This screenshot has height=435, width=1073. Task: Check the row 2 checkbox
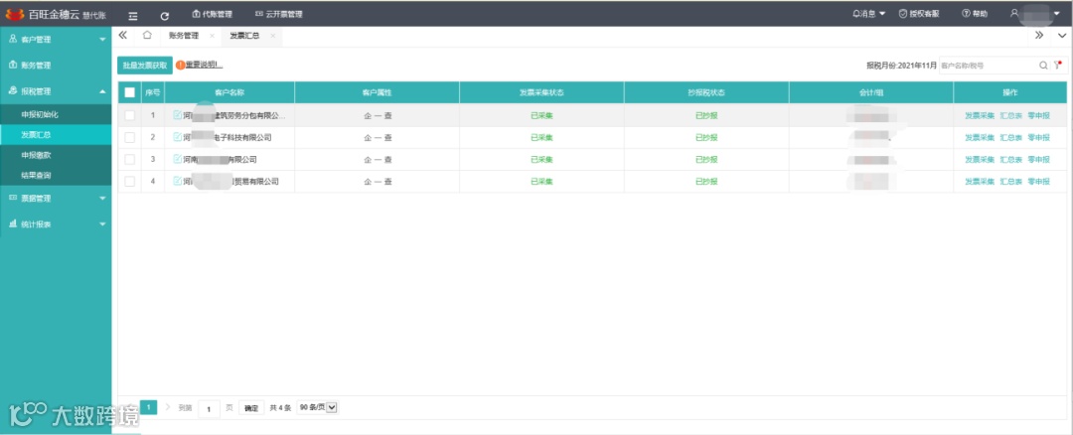pyautogui.click(x=129, y=137)
